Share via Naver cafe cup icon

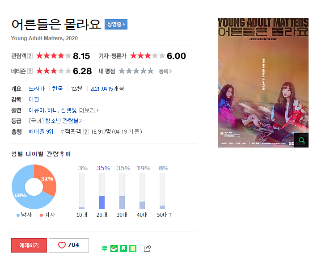pos(114,249)
